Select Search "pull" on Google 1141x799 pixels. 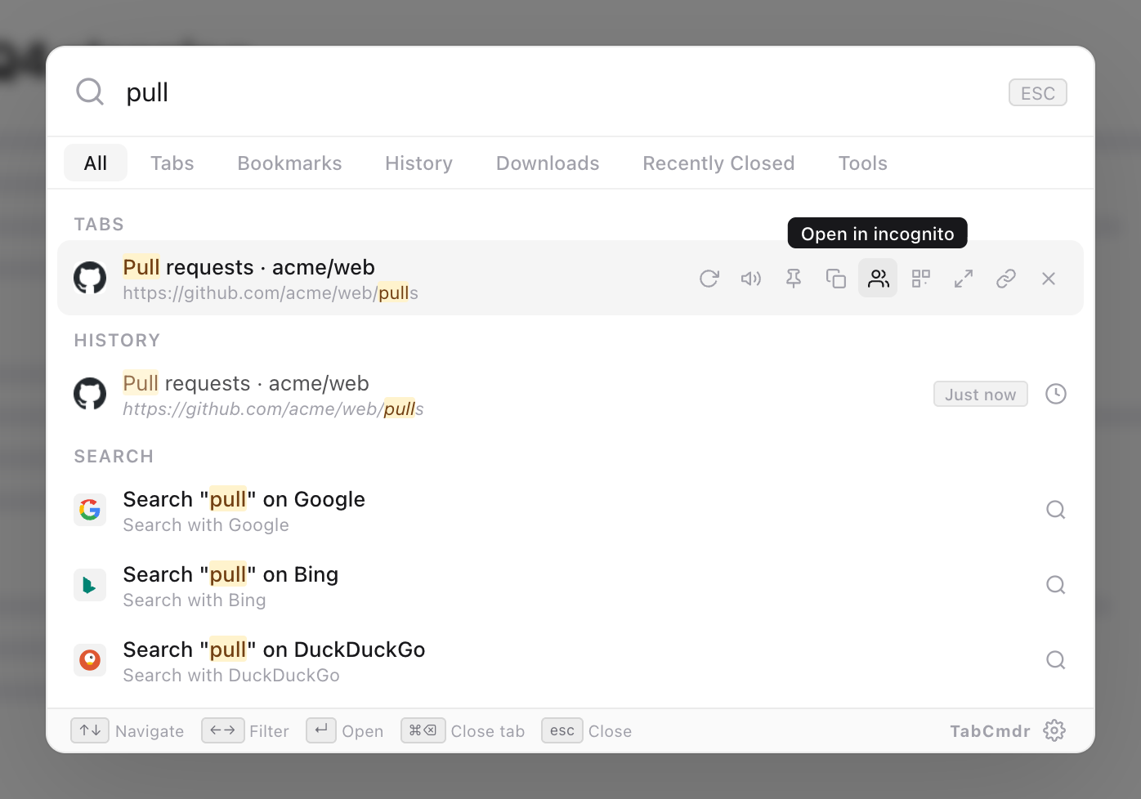point(570,510)
